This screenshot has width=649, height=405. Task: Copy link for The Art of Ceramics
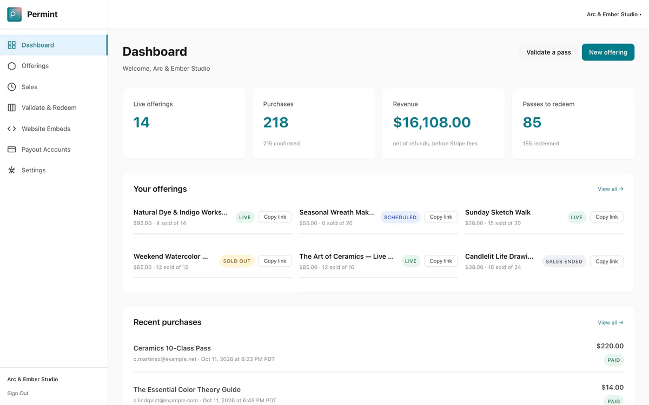click(x=441, y=261)
